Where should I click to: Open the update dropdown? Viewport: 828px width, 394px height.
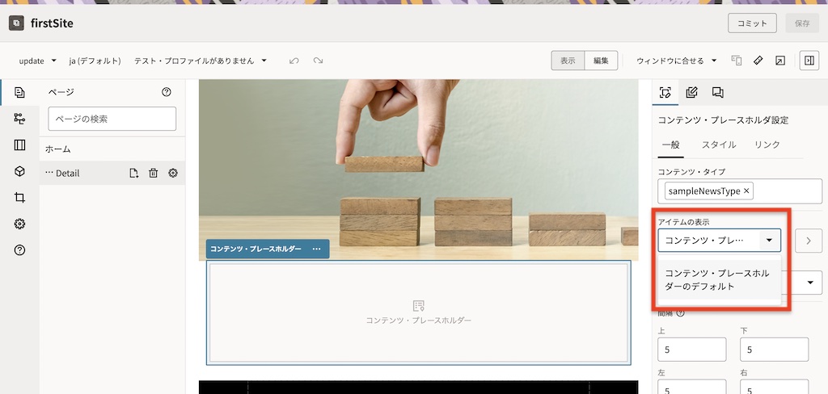(37, 61)
